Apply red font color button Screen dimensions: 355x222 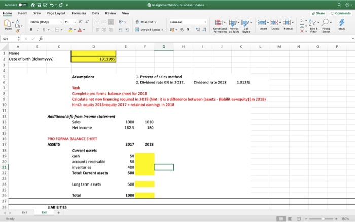pos(80,30)
